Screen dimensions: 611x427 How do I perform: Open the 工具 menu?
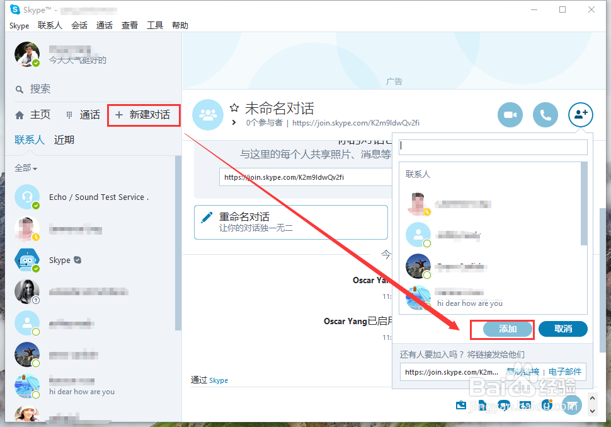click(x=155, y=25)
